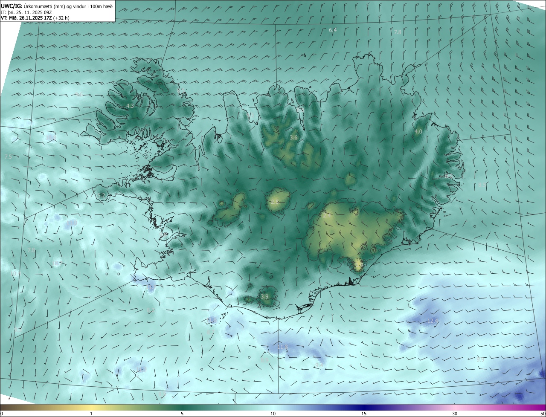Click the 10 tick on the colour scale
The width and height of the screenshot is (546, 417).
[273, 414]
